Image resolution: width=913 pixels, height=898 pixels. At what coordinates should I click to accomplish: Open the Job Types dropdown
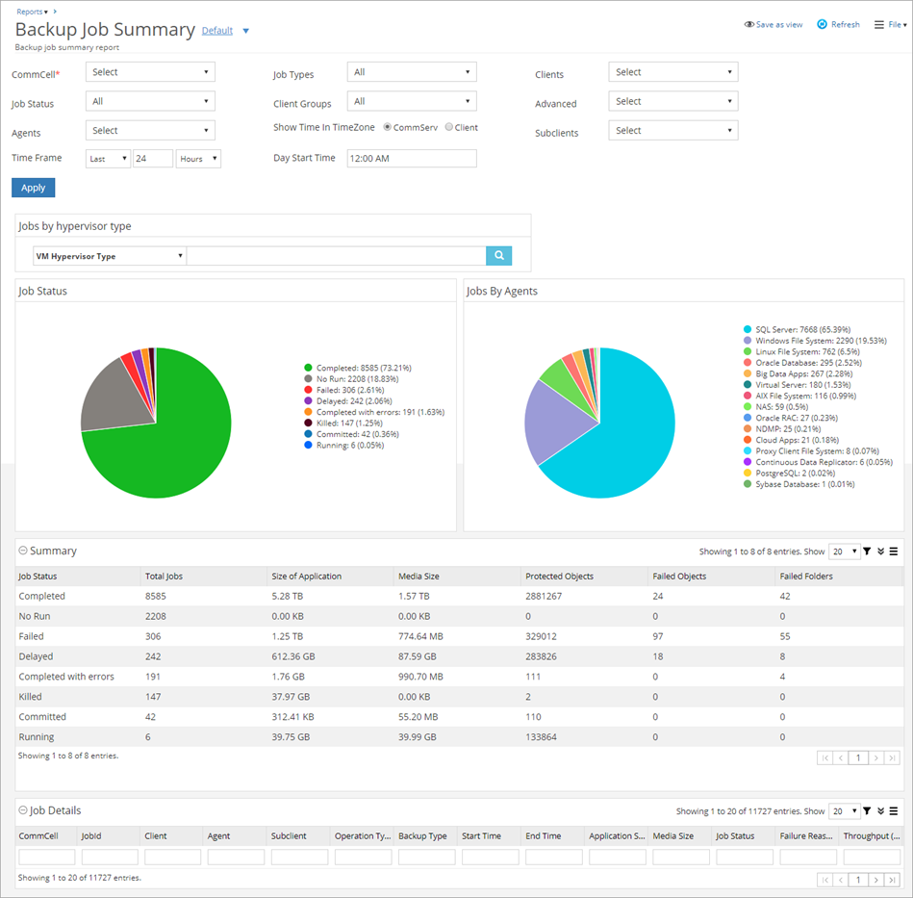[412, 71]
